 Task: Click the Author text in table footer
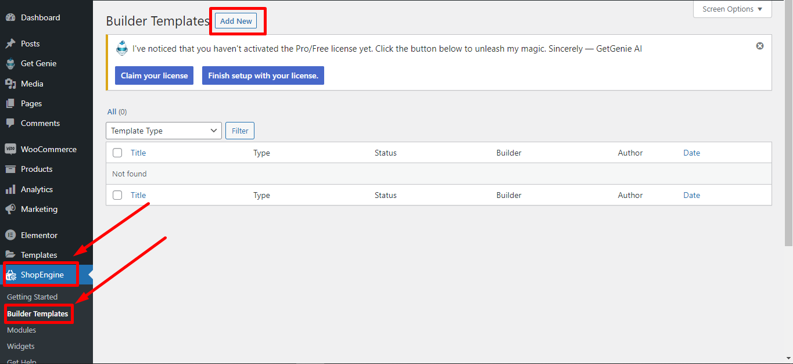pyautogui.click(x=630, y=195)
